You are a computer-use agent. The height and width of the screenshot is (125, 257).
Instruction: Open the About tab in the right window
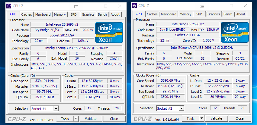pyautogui.click(x=241, y=14)
